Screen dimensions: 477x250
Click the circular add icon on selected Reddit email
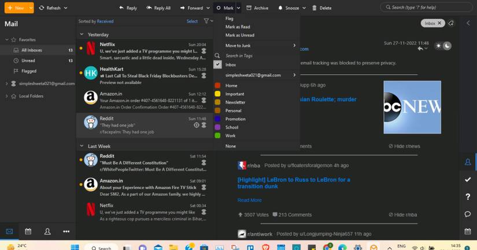(197, 125)
